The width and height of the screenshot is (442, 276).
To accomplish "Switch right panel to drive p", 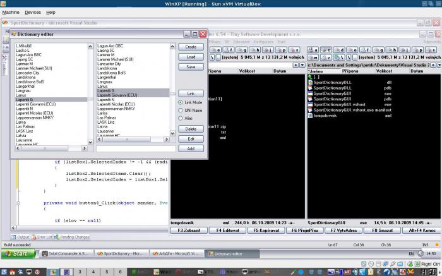I will pyautogui.click(x=417, y=50).
